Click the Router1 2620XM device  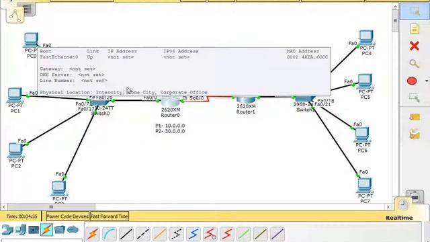246,100
